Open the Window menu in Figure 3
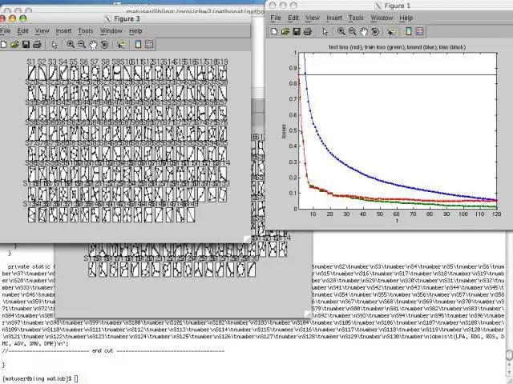This screenshot has height=384, width=513. (x=111, y=31)
